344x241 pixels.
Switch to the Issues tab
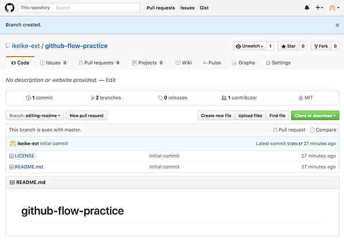click(x=53, y=63)
